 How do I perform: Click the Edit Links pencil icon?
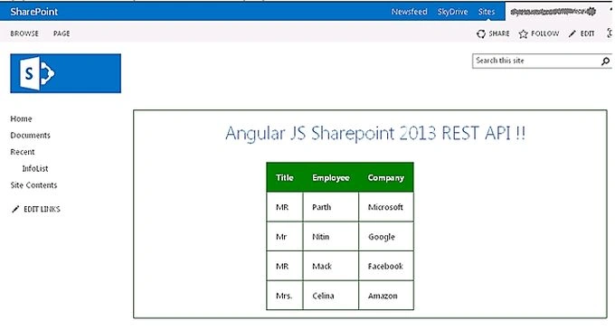[15, 209]
